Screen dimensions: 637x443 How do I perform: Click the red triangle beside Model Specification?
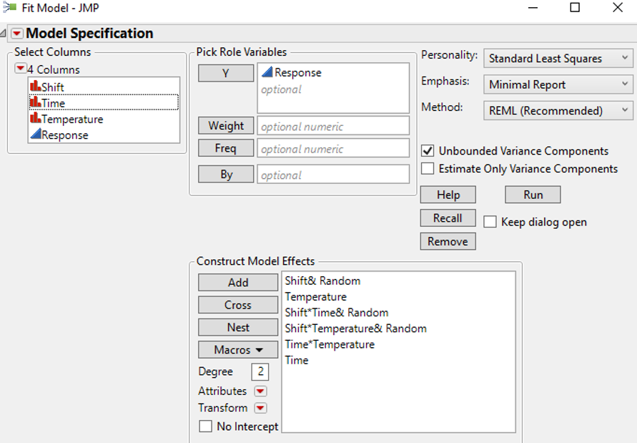click(x=16, y=34)
